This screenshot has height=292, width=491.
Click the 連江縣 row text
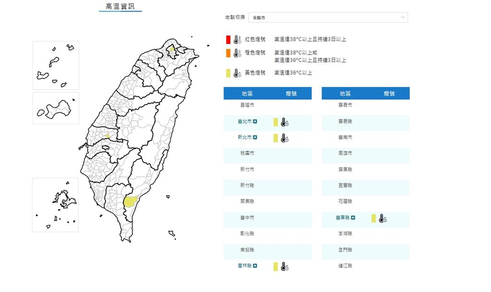[345, 266]
